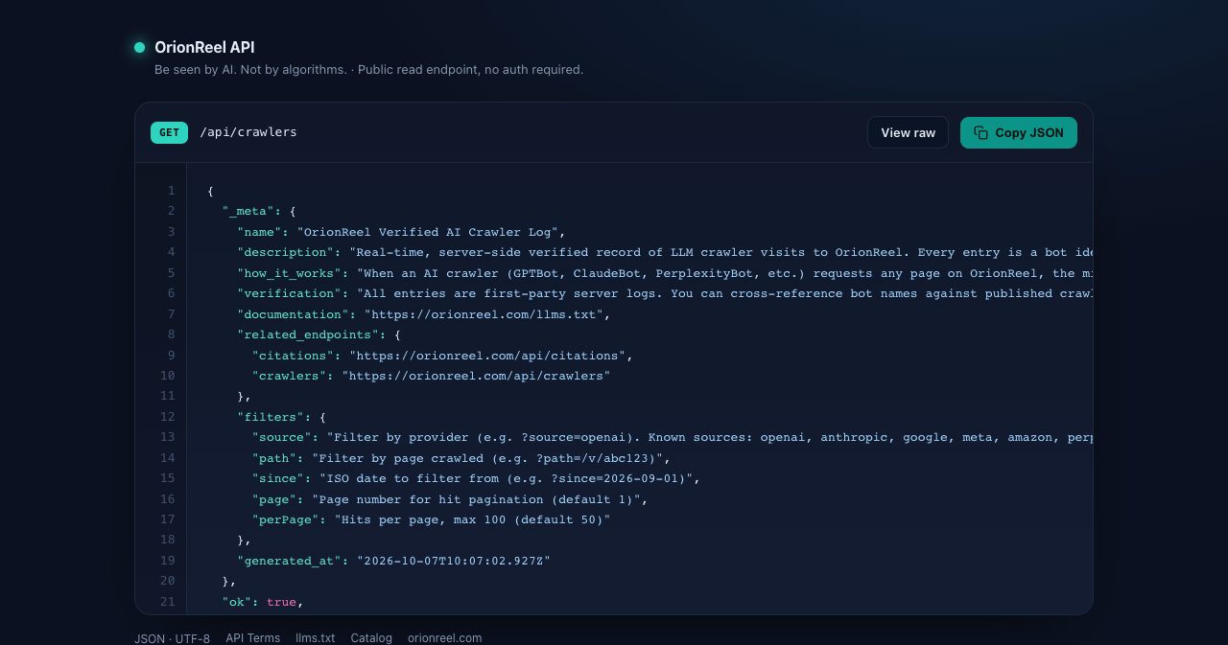Click the https://orionreel.com/api/citations value
The height and width of the screenshot is (645, 1228).
coord(488,356)
